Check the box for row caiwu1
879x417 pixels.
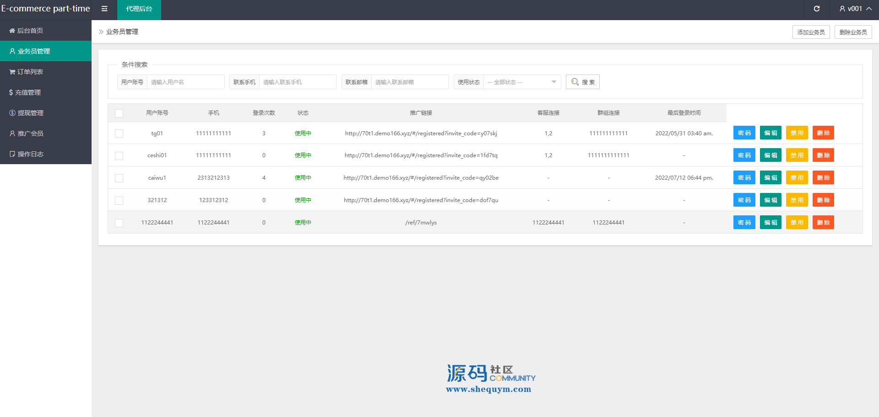coord(119,178)
